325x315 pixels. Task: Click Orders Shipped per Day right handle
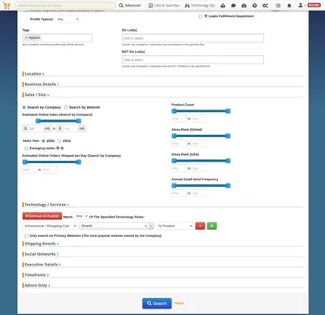[79, 162]
